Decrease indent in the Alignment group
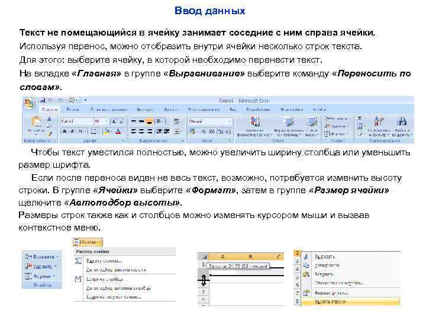The height and width of the screenshot is (320, 426). click(x=159, y=132)
